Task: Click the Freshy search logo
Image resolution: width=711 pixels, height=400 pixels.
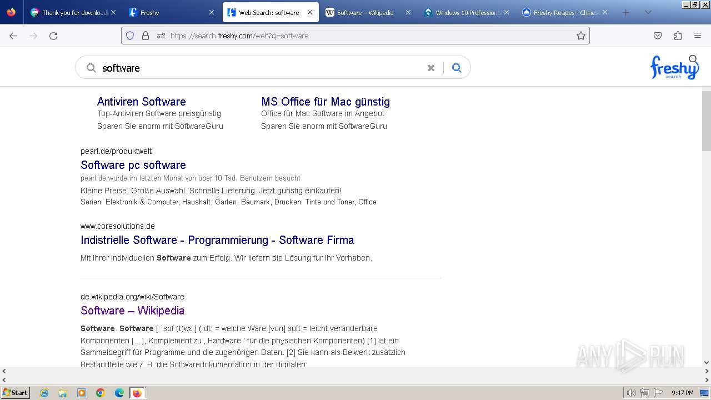Action: [x=674, y=67]
